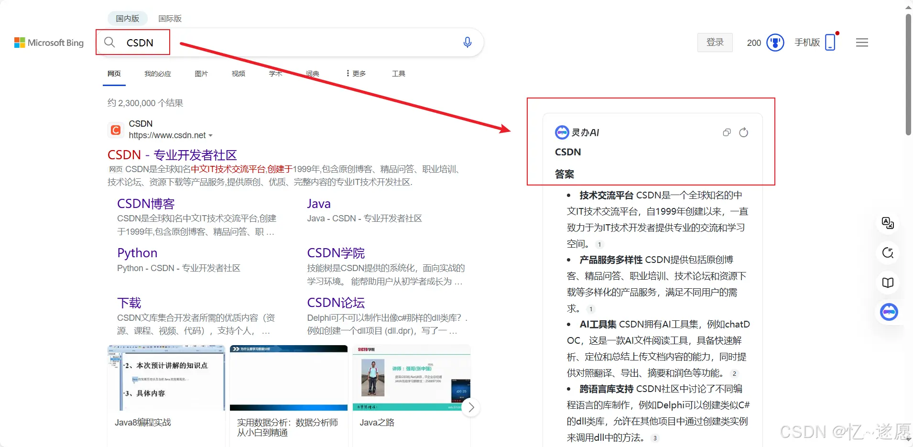Screen dimensions: 913x447
Task: Select the 国内版 toggle
Action: [x=128, y=19]
